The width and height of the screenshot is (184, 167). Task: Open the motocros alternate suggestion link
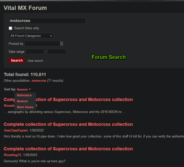[39, 81]
